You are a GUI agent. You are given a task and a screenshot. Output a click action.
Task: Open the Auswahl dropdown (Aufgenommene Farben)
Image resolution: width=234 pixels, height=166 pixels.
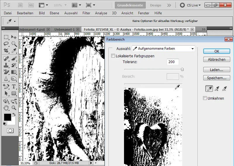(164, 49)
